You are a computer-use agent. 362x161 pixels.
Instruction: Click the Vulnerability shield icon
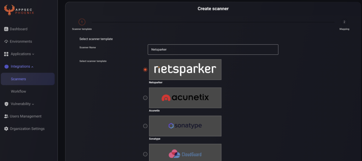coord(6,104)
